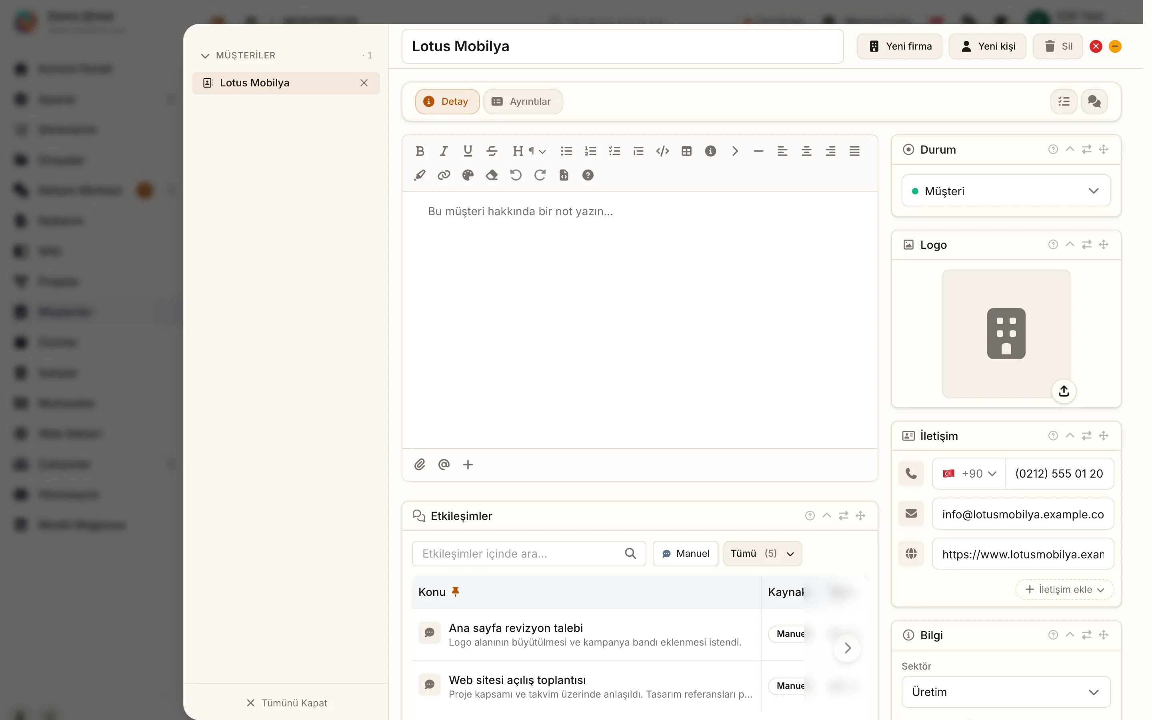Open the checklist view icon beside tabs
The width and height of the screenshot is (1152, 720).
point(1064,102)
